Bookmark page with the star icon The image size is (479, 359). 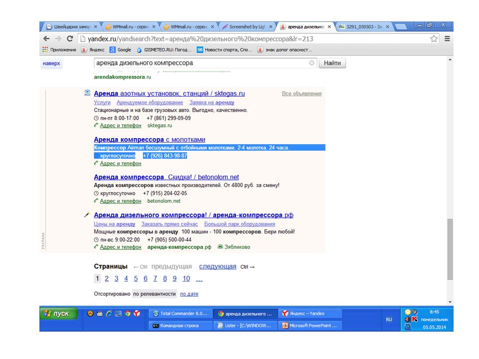(434, 39)
